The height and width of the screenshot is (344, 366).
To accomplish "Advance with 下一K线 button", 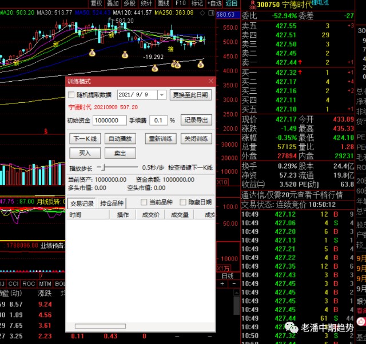I will [85, 139].
